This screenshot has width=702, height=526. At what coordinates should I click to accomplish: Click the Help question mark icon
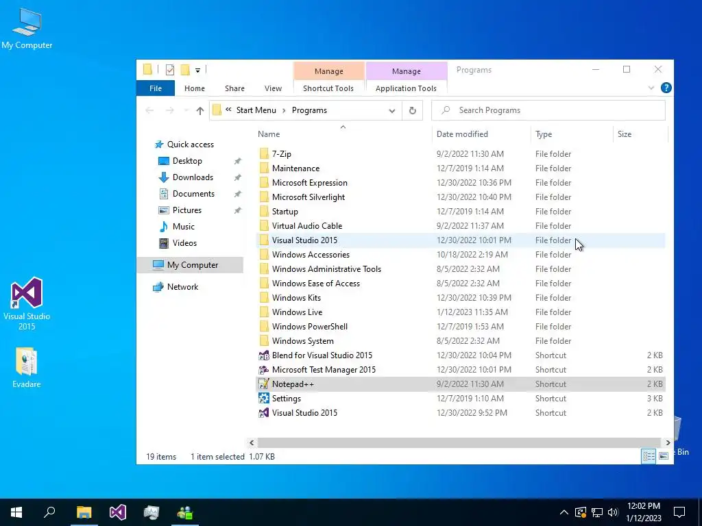[666, 88]
